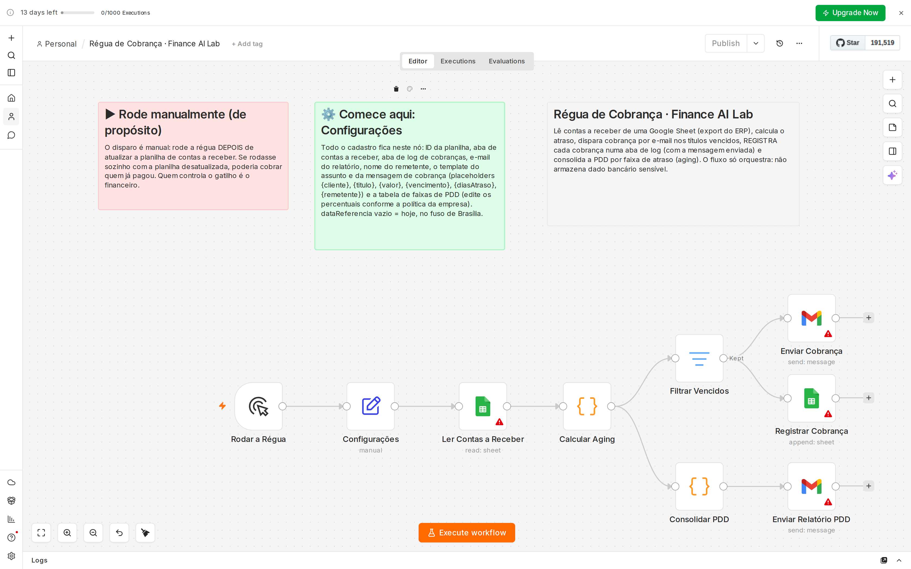Viewport: 911px width, 569px height.
Task: Click the Upgrade Now button
Action: (x=850, y=13)
